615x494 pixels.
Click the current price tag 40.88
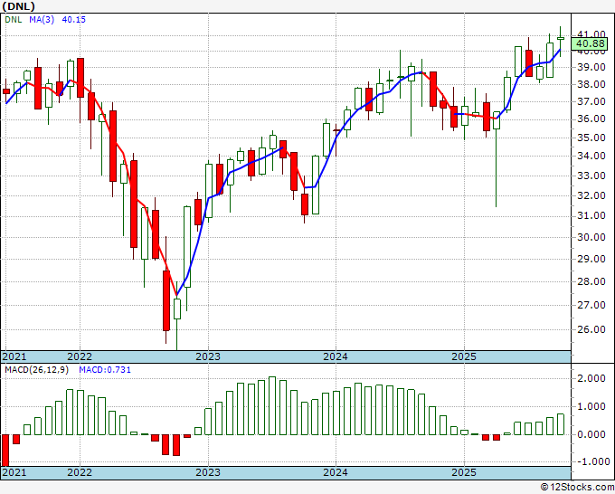coord(590,44)
